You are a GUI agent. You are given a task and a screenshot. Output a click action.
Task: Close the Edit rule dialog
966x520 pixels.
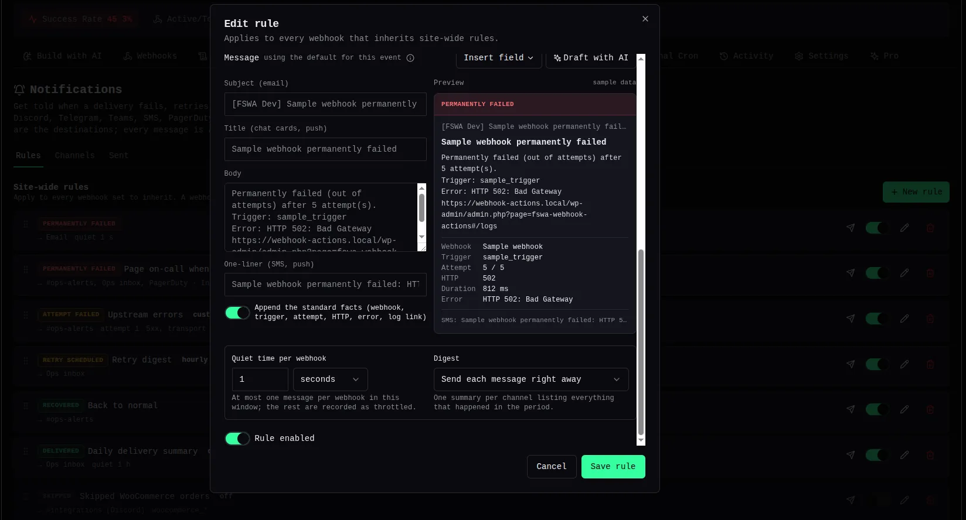coord(645,19)
